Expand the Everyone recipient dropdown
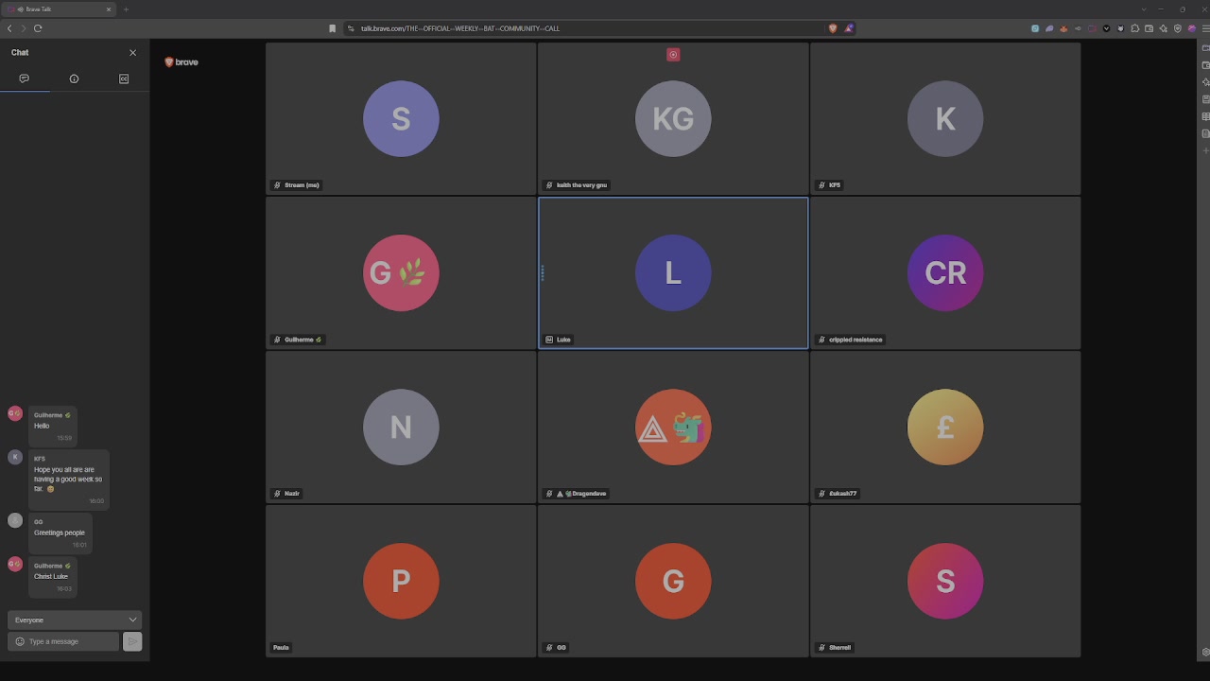The image size is (1210, 681). click(x=75, y=620)
